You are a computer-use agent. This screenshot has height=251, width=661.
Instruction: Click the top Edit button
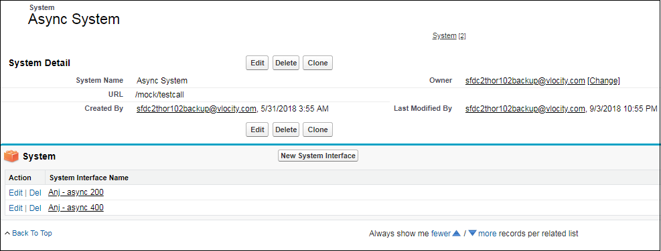coord(257,63)
